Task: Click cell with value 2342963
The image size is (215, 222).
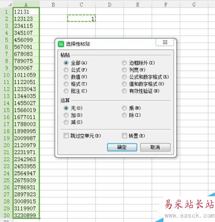Action: click(x=26, y=159)
